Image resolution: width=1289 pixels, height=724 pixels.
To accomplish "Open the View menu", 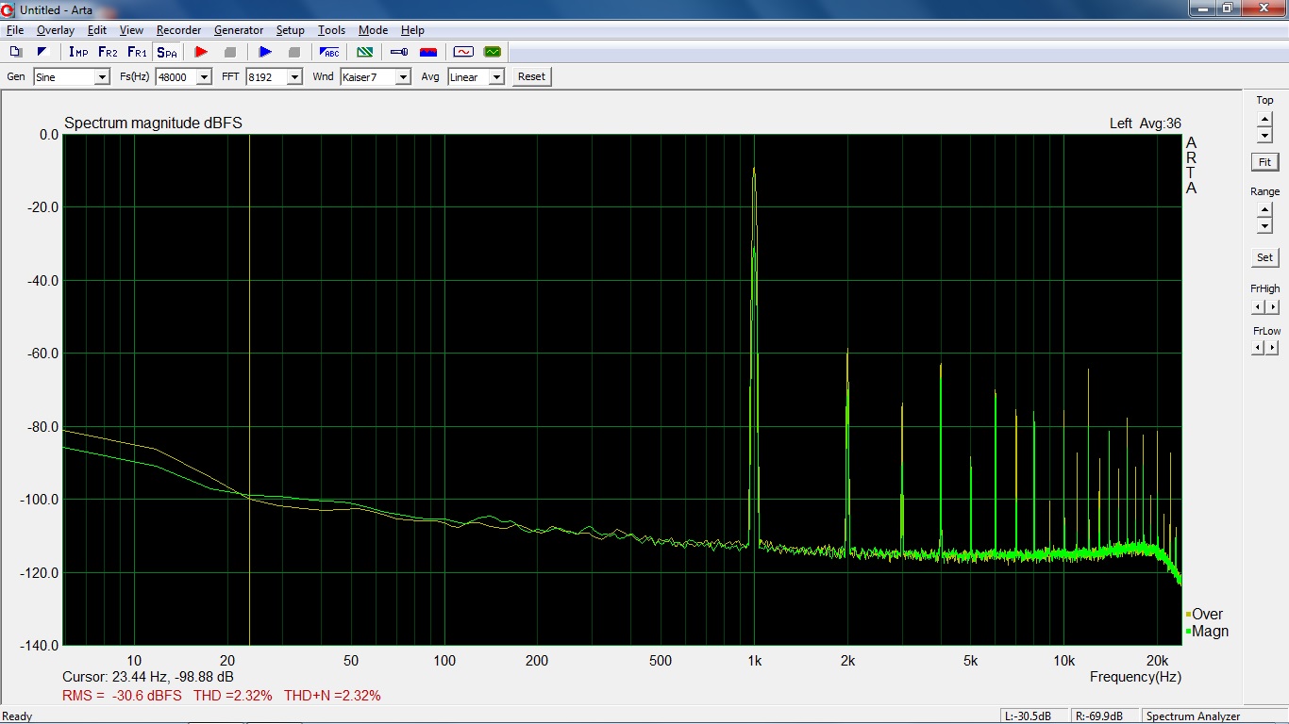I will (x=131, y=30).
